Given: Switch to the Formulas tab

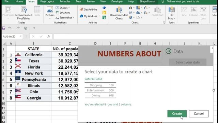Looking at the screenshot, I should tap(65, 1).
